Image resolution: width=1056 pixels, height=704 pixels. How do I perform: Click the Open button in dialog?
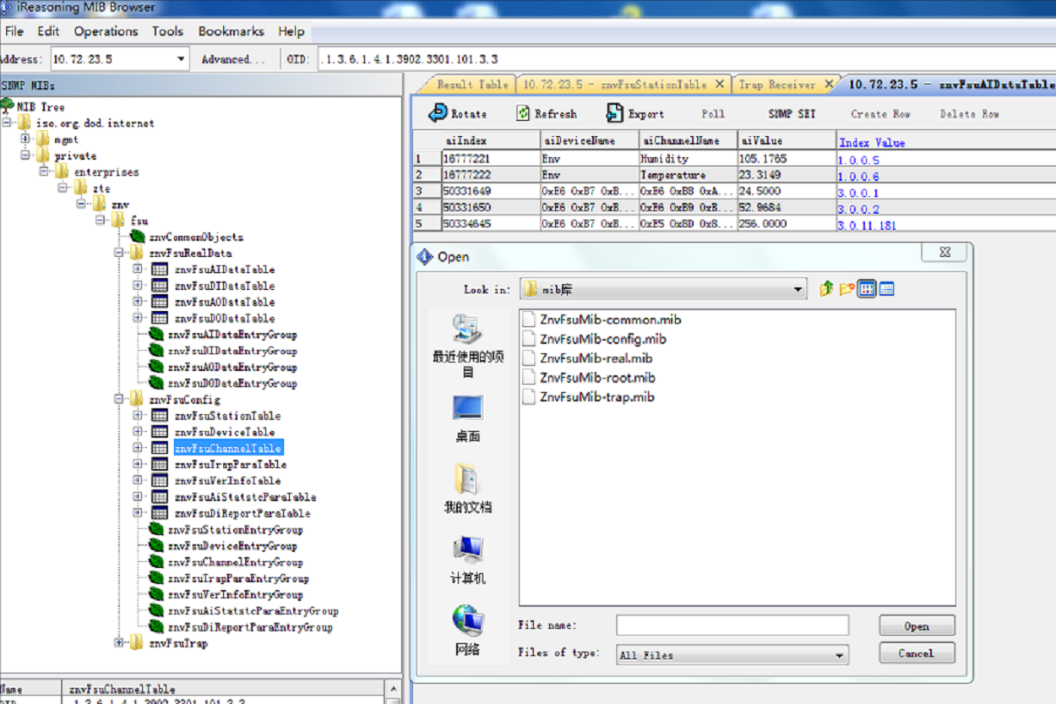point(917,626)
